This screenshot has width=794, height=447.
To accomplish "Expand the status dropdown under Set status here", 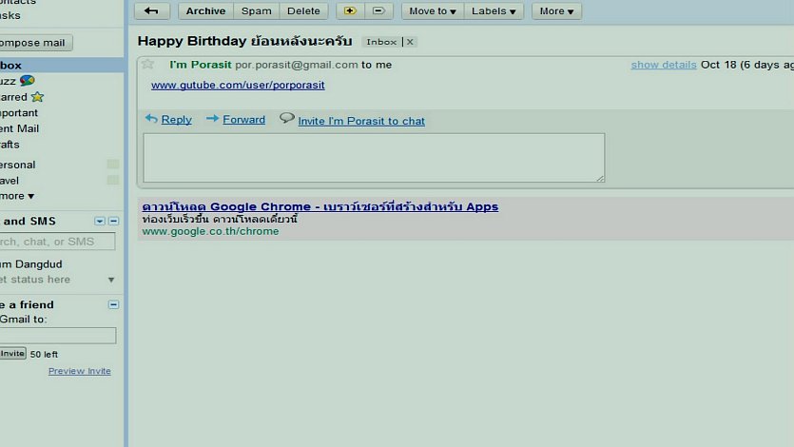I will coord(111,280).
